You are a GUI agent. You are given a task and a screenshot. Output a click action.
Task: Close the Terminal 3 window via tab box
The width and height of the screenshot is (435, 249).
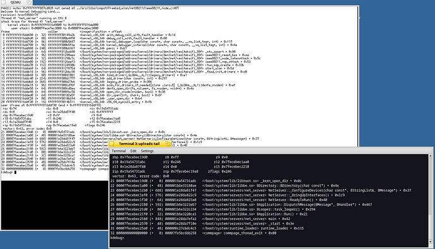point(112,144)
